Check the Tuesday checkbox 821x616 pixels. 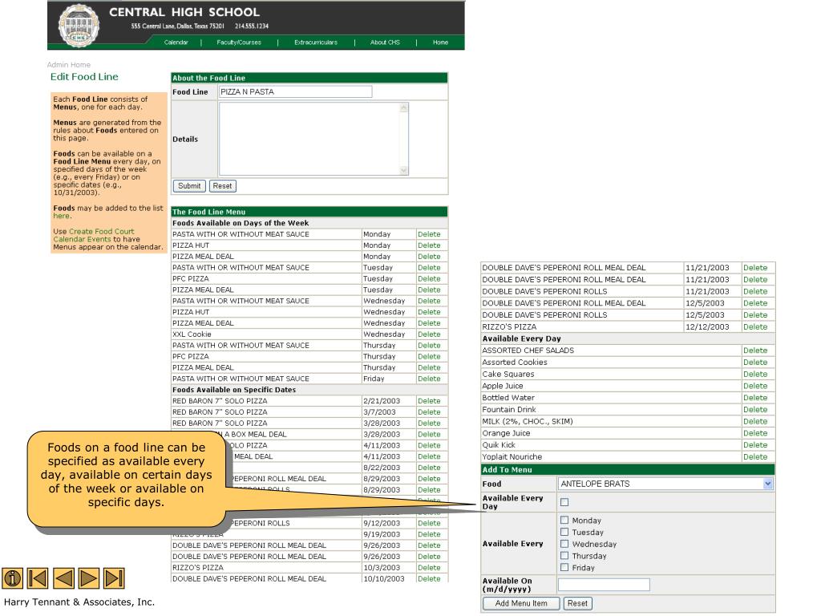[564, 532]
